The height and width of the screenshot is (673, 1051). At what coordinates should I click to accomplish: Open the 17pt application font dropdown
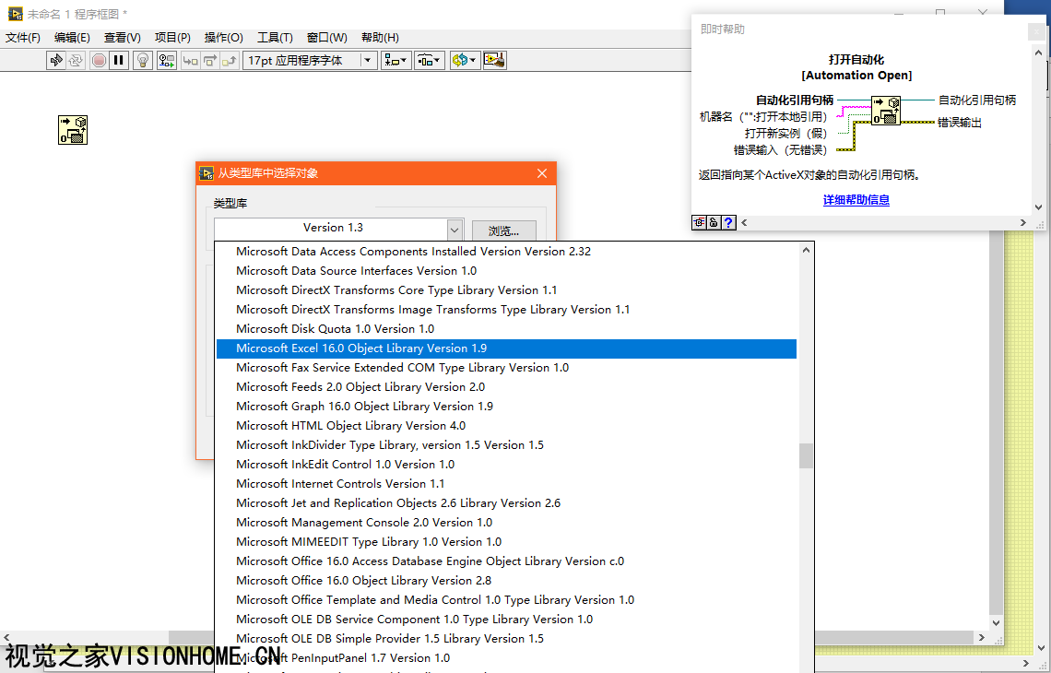tap(368, 61)
